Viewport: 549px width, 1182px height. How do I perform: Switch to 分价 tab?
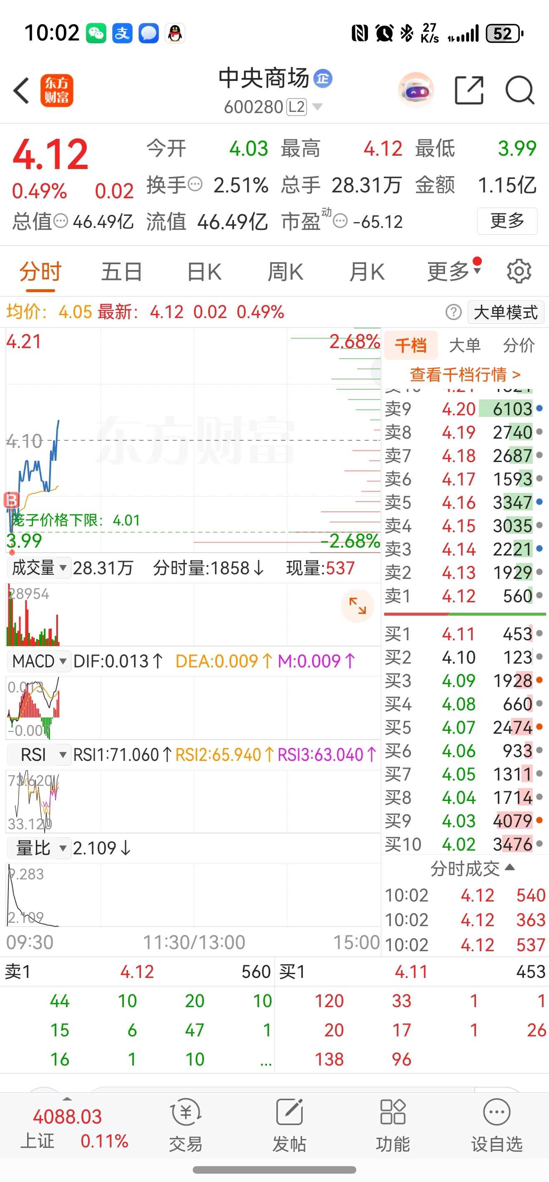coord(519,345)
